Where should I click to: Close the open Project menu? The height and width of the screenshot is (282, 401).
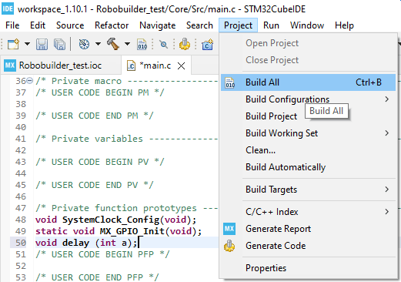coord(238,25)
